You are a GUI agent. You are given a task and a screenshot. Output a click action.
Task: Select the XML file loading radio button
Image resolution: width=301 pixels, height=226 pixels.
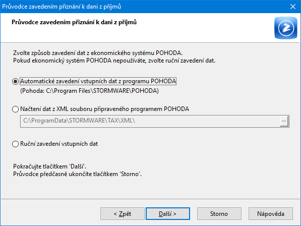click(x=15, y=109)
